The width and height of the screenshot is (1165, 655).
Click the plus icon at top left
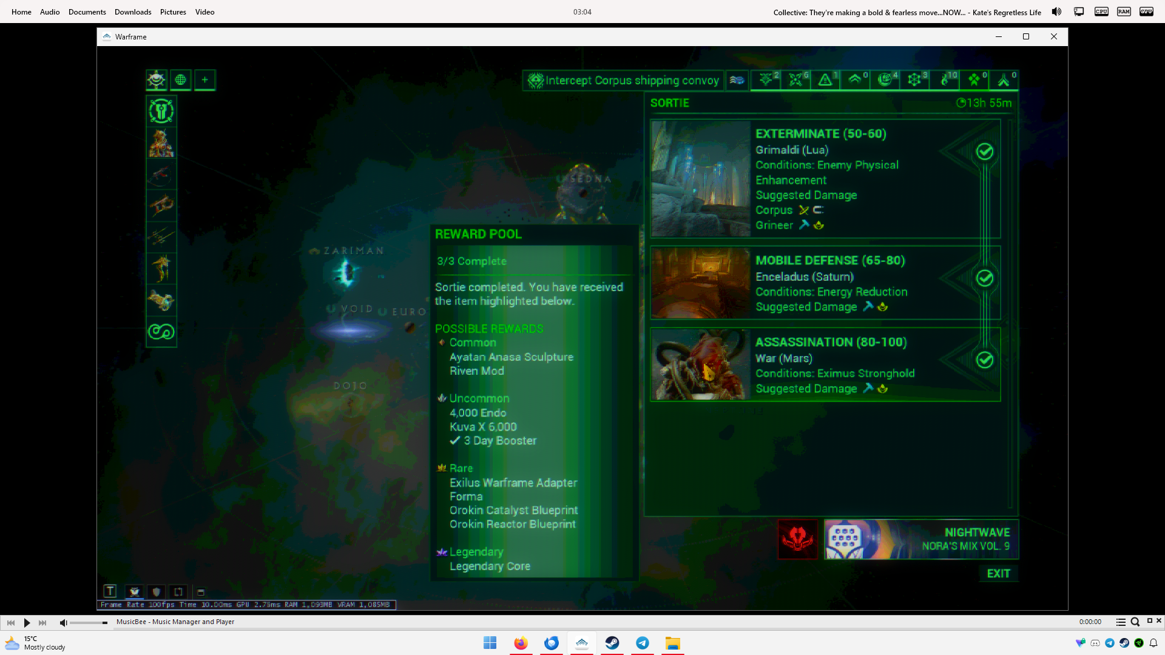pos(205,79)
